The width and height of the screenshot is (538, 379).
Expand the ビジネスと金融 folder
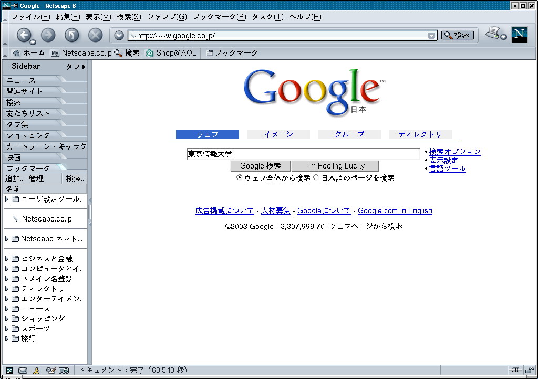[6, 259]
